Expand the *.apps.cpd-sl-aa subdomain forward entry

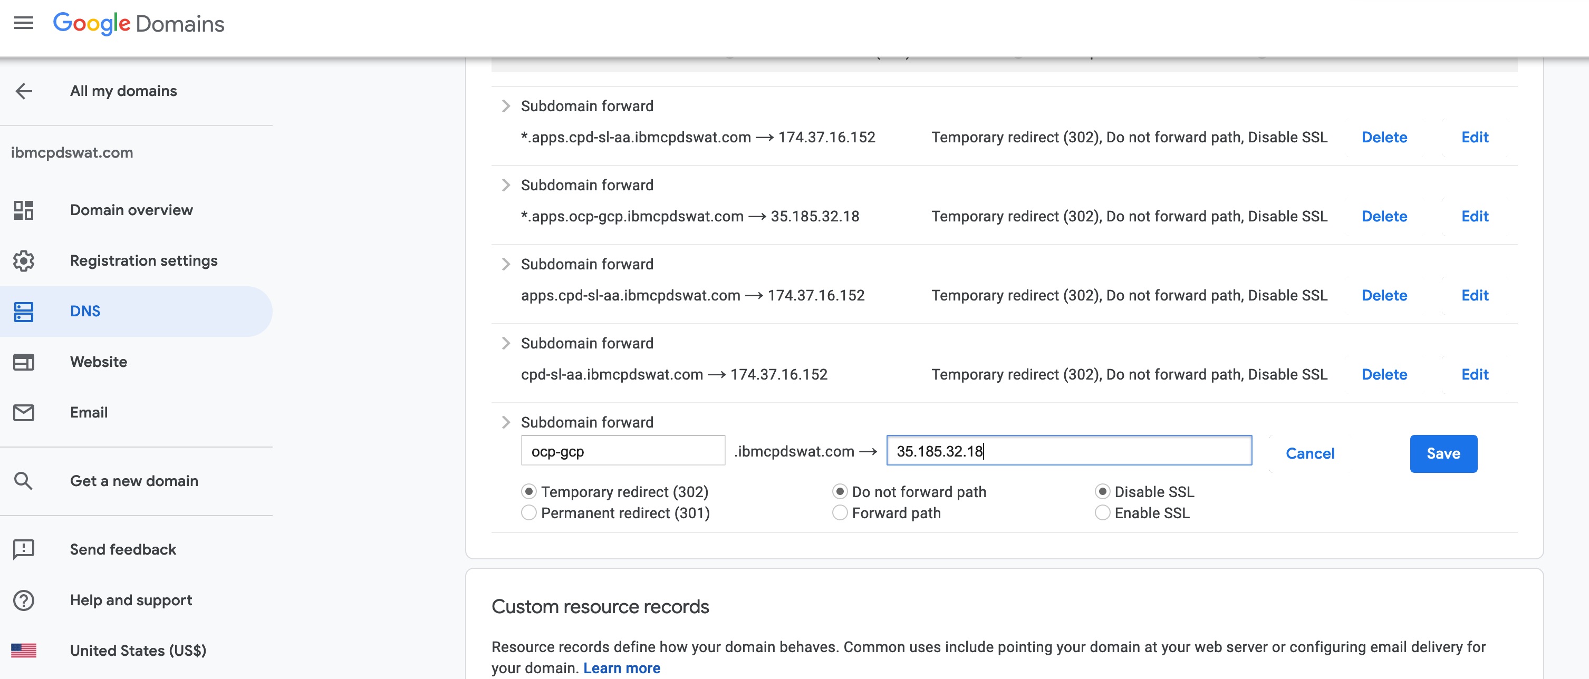(506, 106)
